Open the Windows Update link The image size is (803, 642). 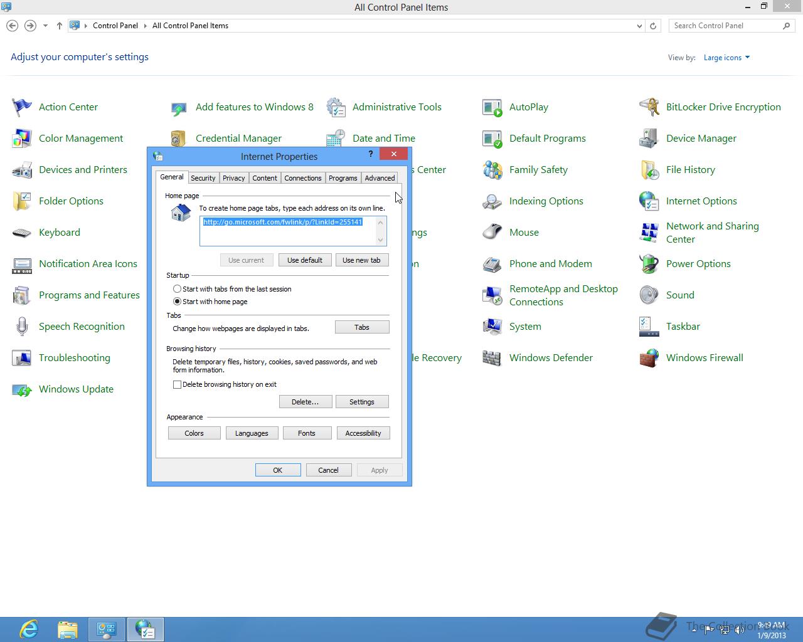coord(76,389)
